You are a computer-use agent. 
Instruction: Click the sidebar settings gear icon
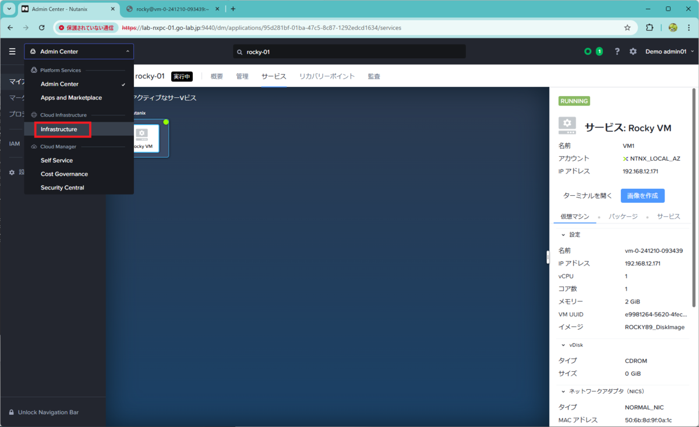point(12,172)
